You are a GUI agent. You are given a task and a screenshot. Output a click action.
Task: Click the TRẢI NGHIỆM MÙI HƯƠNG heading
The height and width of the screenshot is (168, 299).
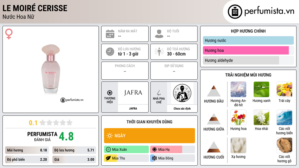click(x=248, y=75)
